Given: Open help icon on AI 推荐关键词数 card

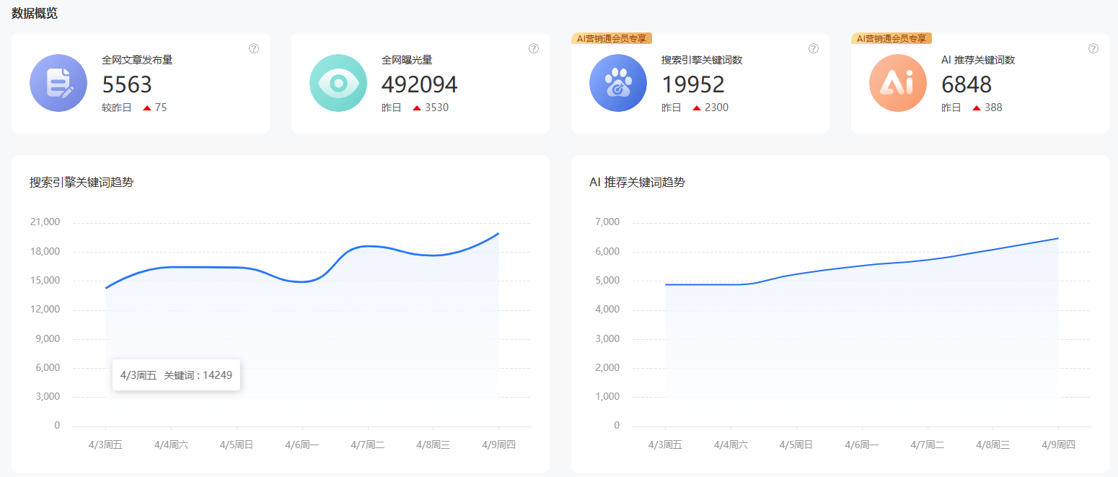Looking at the screenshot, I should click(x=1093, y=48).
